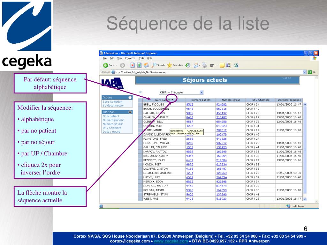
Task: Open the View menu
Action: click(x=119, y=58)
